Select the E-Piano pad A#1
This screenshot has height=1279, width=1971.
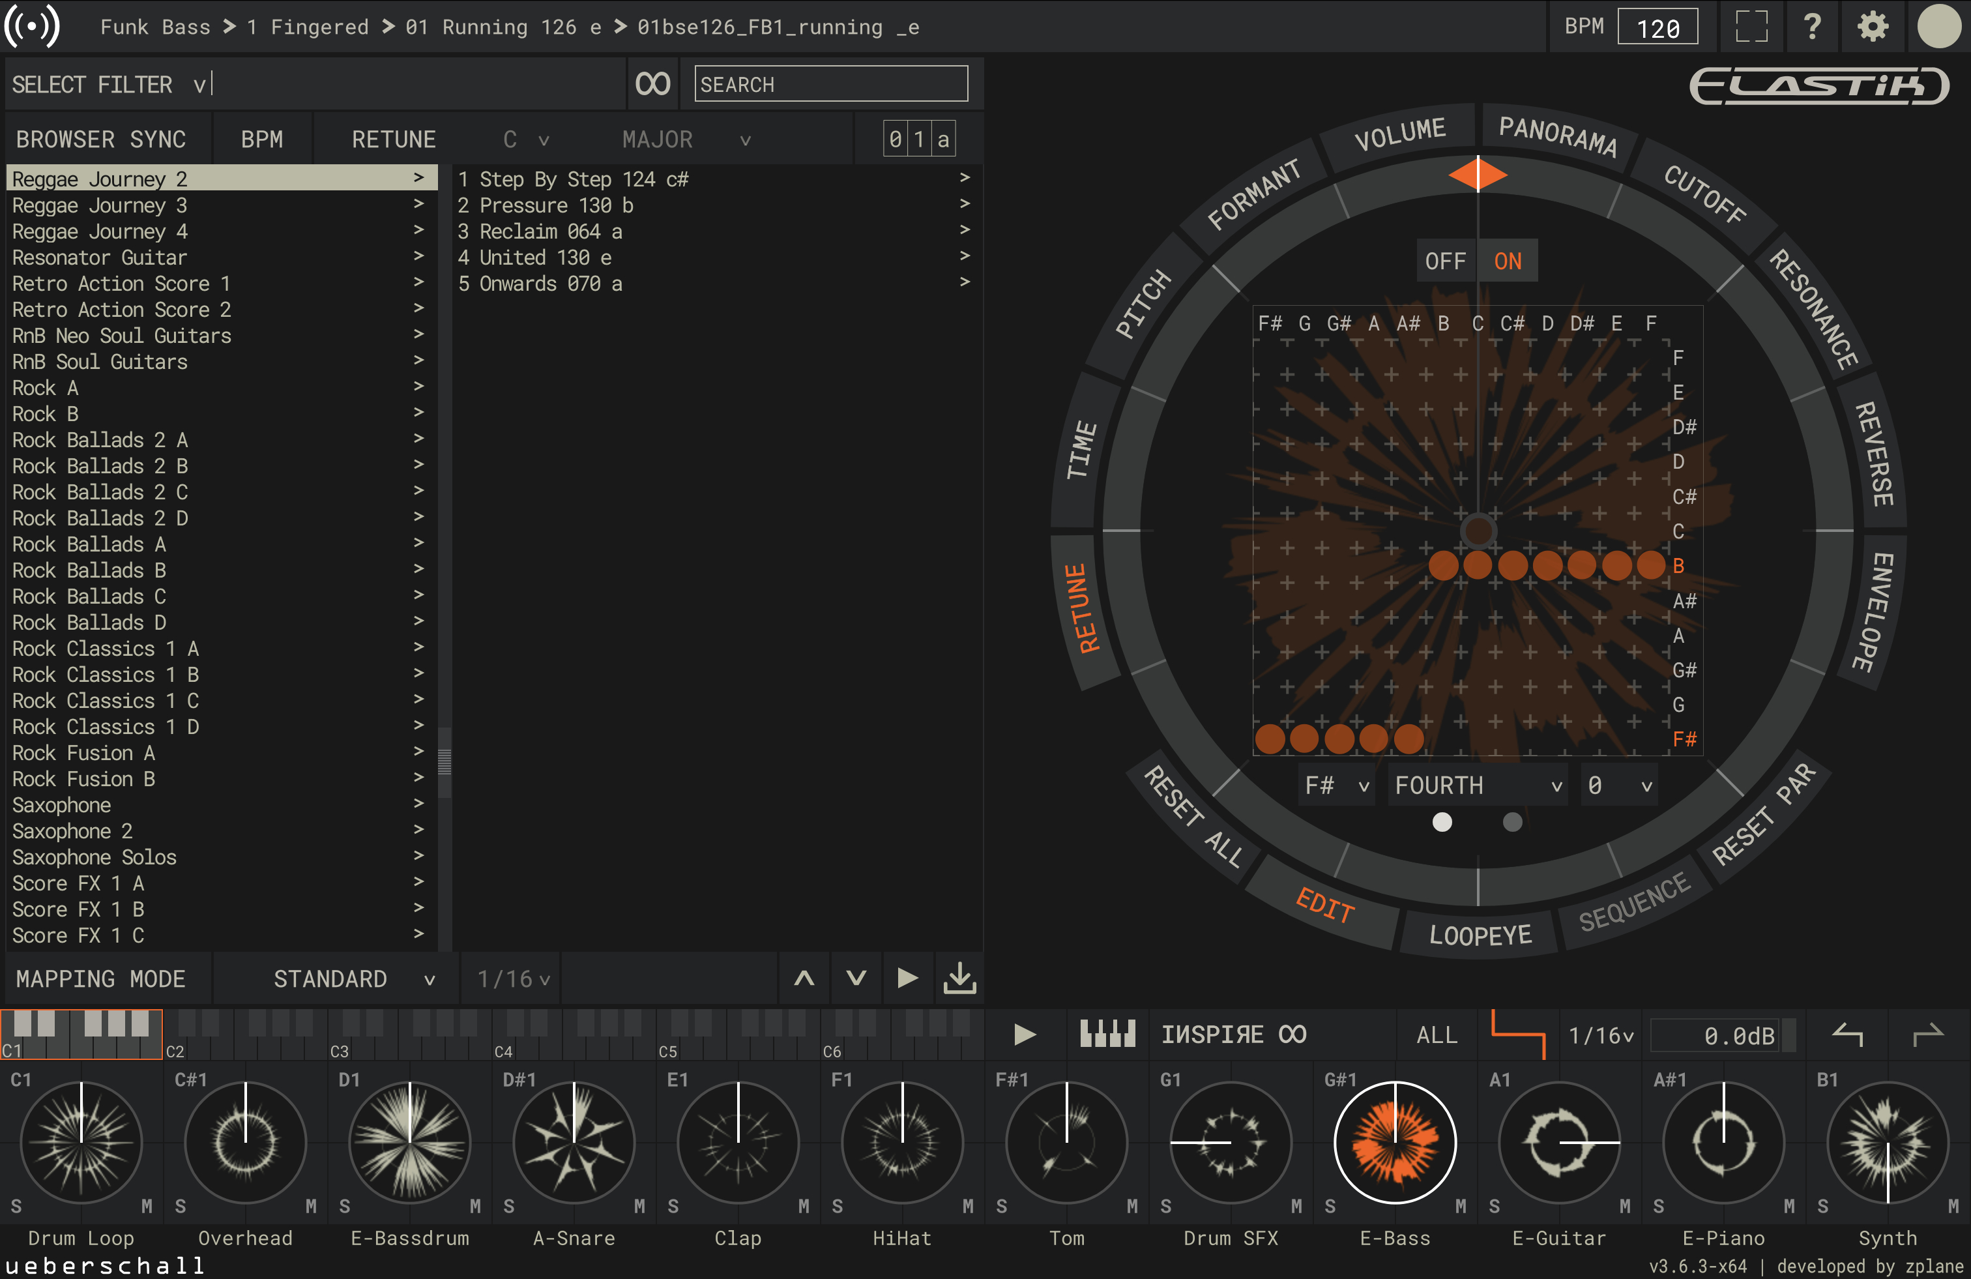[x=1723, y=1142]
